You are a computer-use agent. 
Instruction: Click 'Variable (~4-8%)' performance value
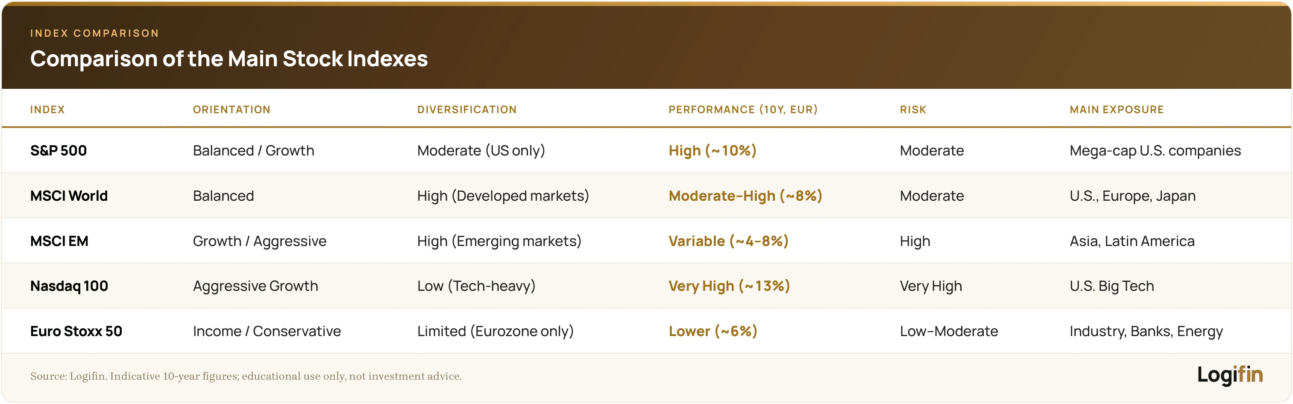[728, 241]
